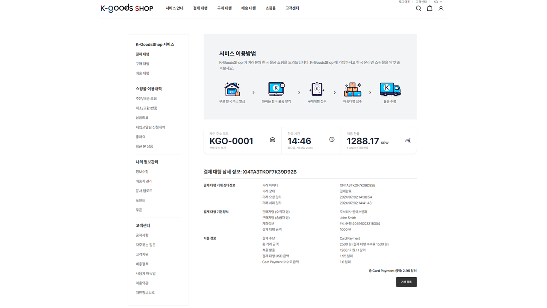Open the 서비스 안내 menu
The image size is (547, 308).
174,8
